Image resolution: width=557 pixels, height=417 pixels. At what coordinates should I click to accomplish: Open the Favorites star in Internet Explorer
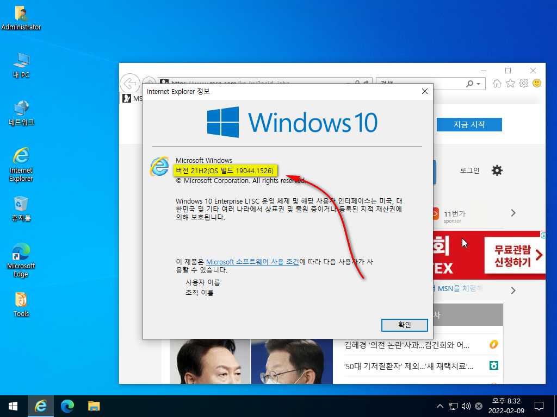click(x=510, y=83)
